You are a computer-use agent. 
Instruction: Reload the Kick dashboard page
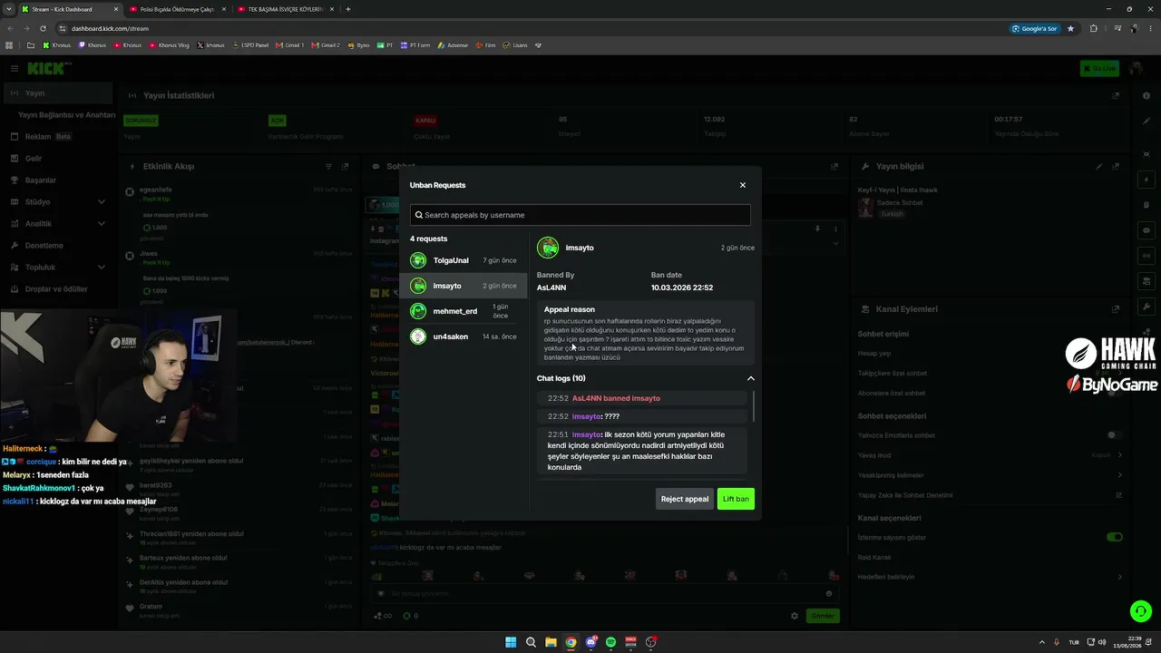43,28
